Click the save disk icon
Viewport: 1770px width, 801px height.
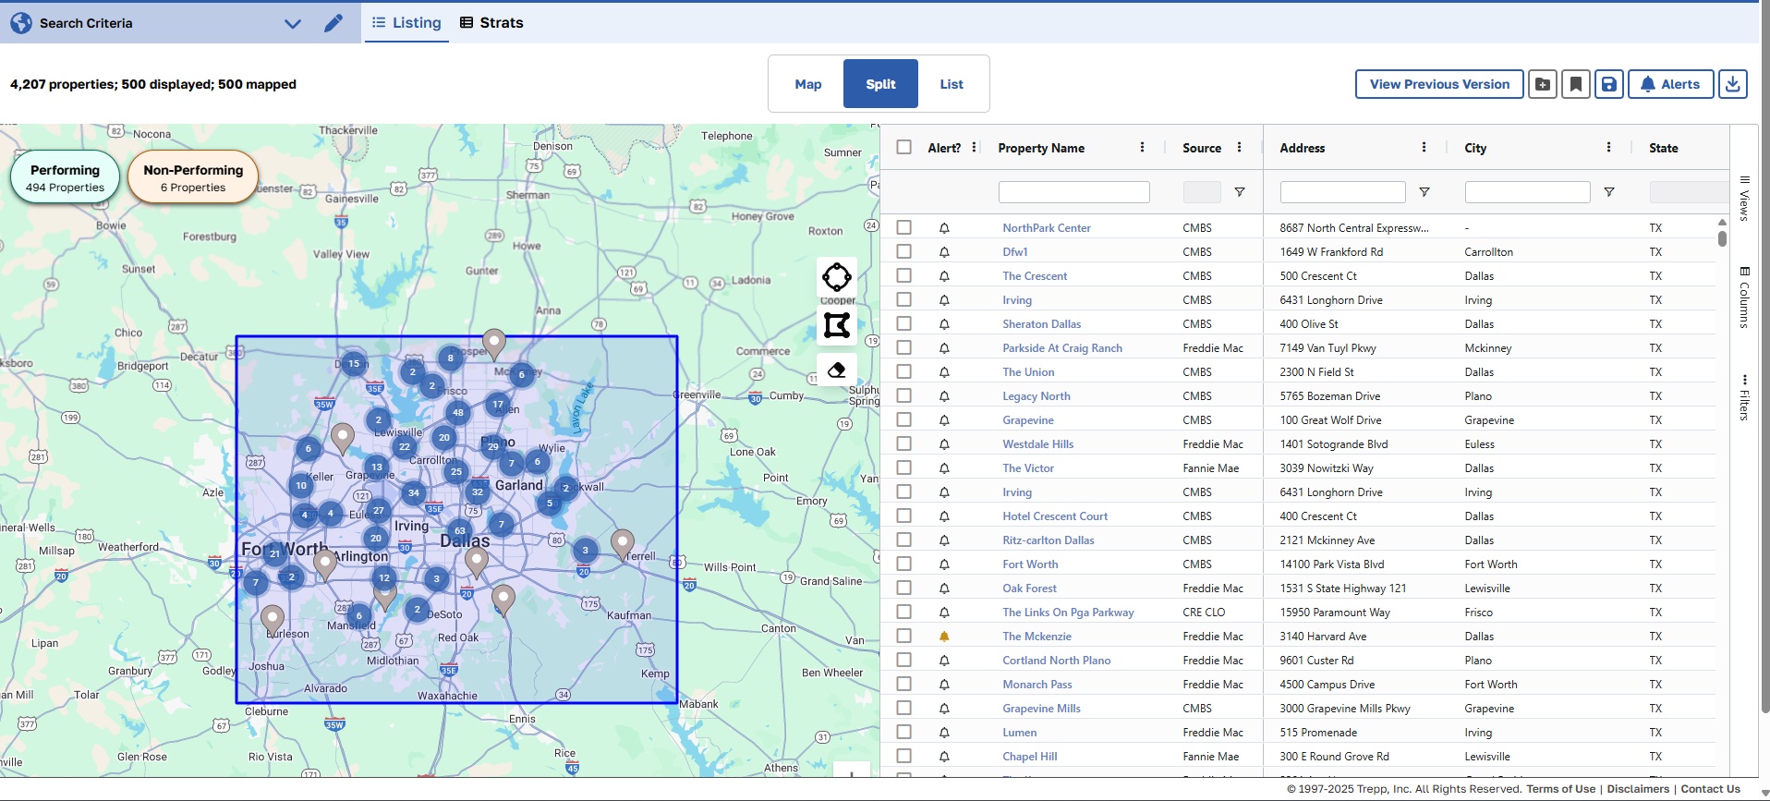1609,84
